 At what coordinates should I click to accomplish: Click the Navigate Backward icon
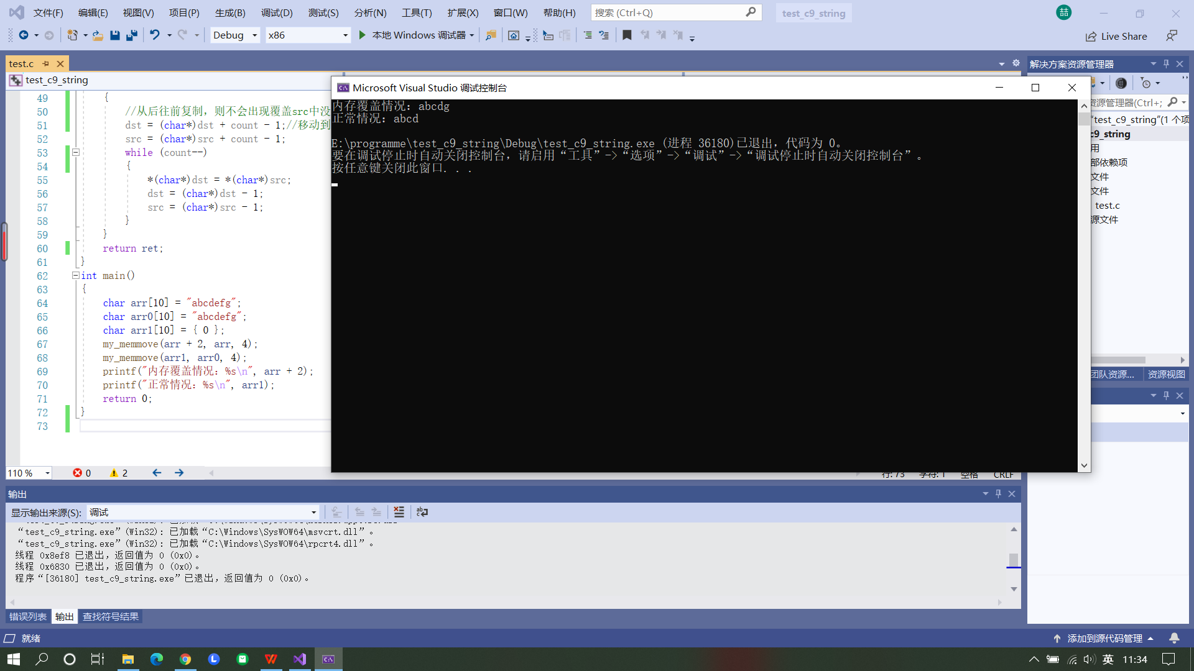24,35
